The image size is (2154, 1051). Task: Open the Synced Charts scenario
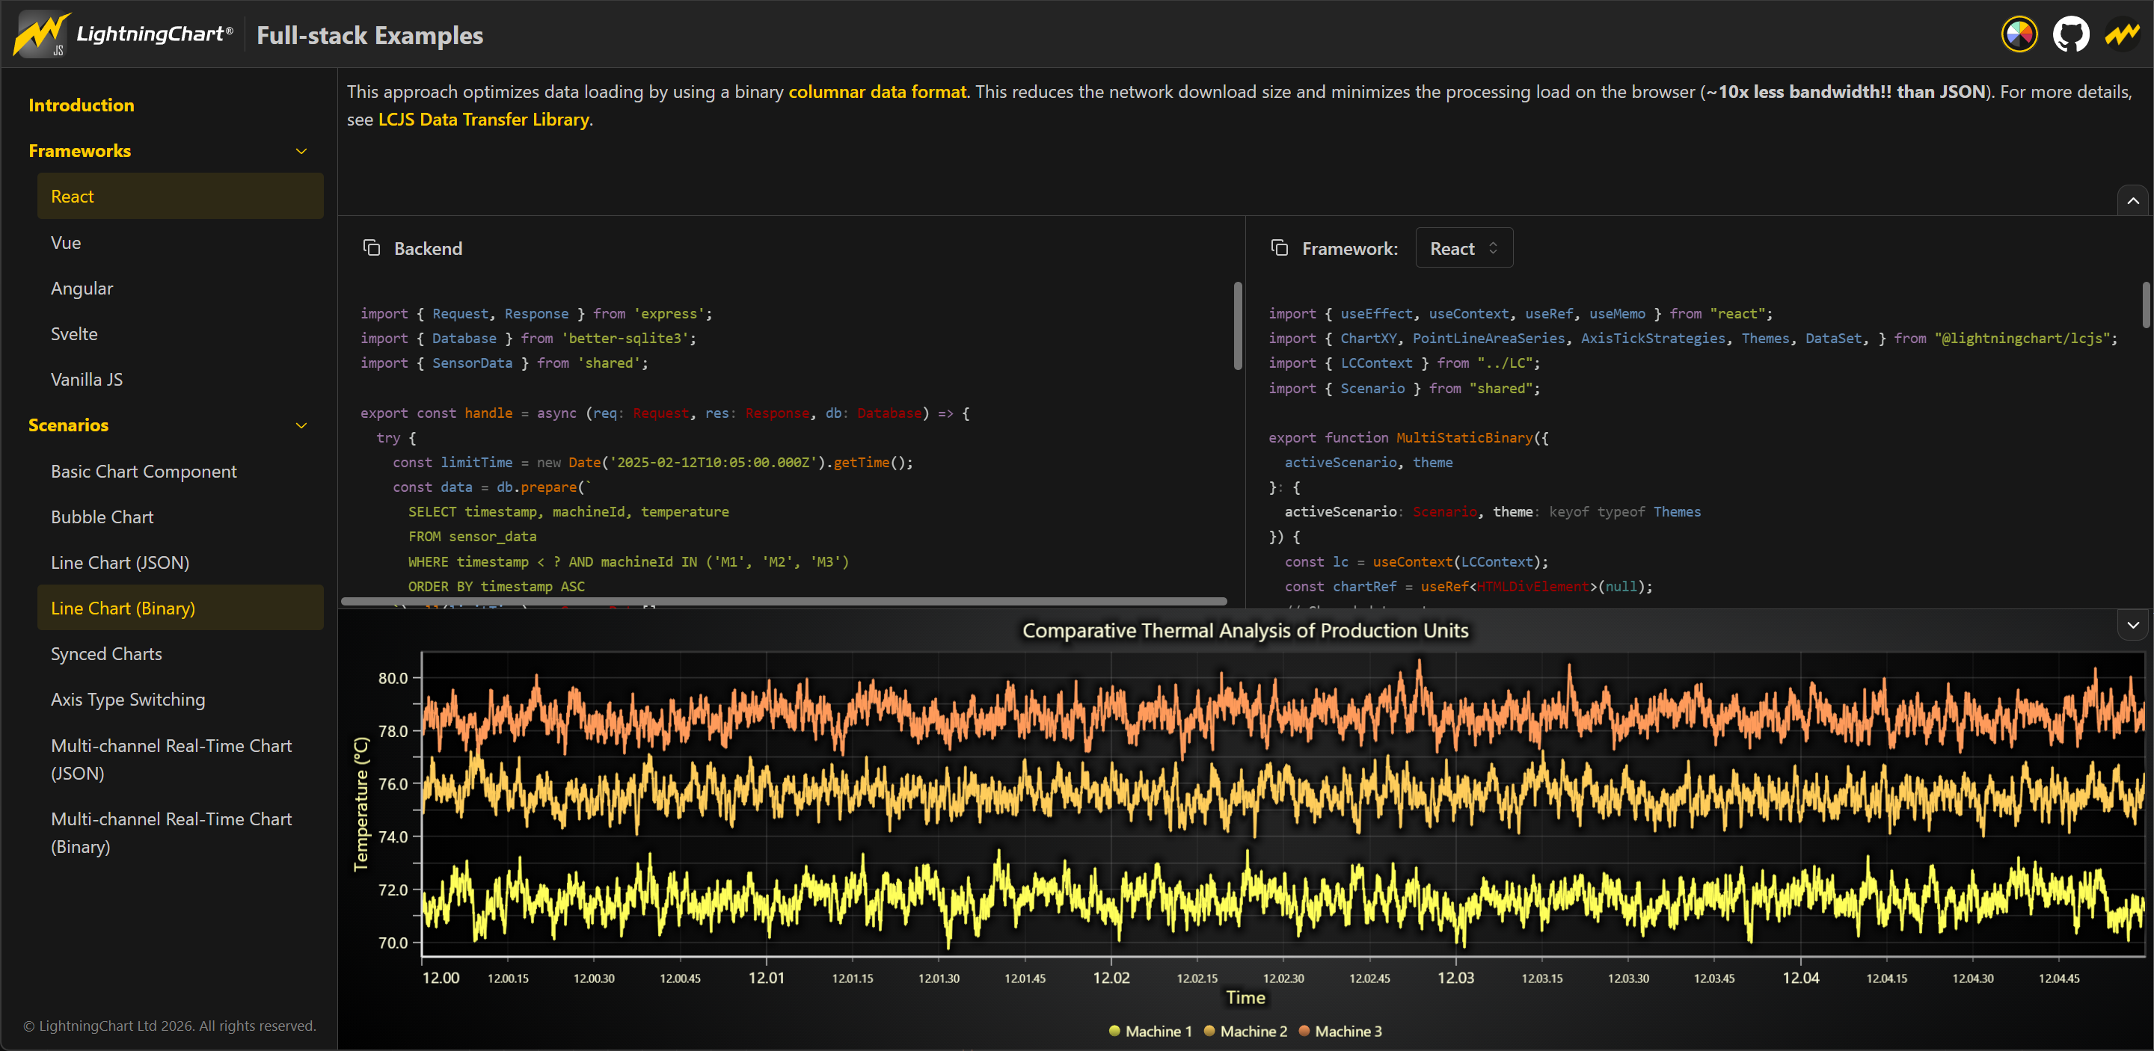click(x=179, y=654)
